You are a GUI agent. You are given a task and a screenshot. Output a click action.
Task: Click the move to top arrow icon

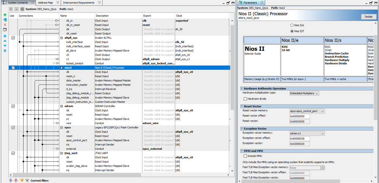click(x=5, y=35)
